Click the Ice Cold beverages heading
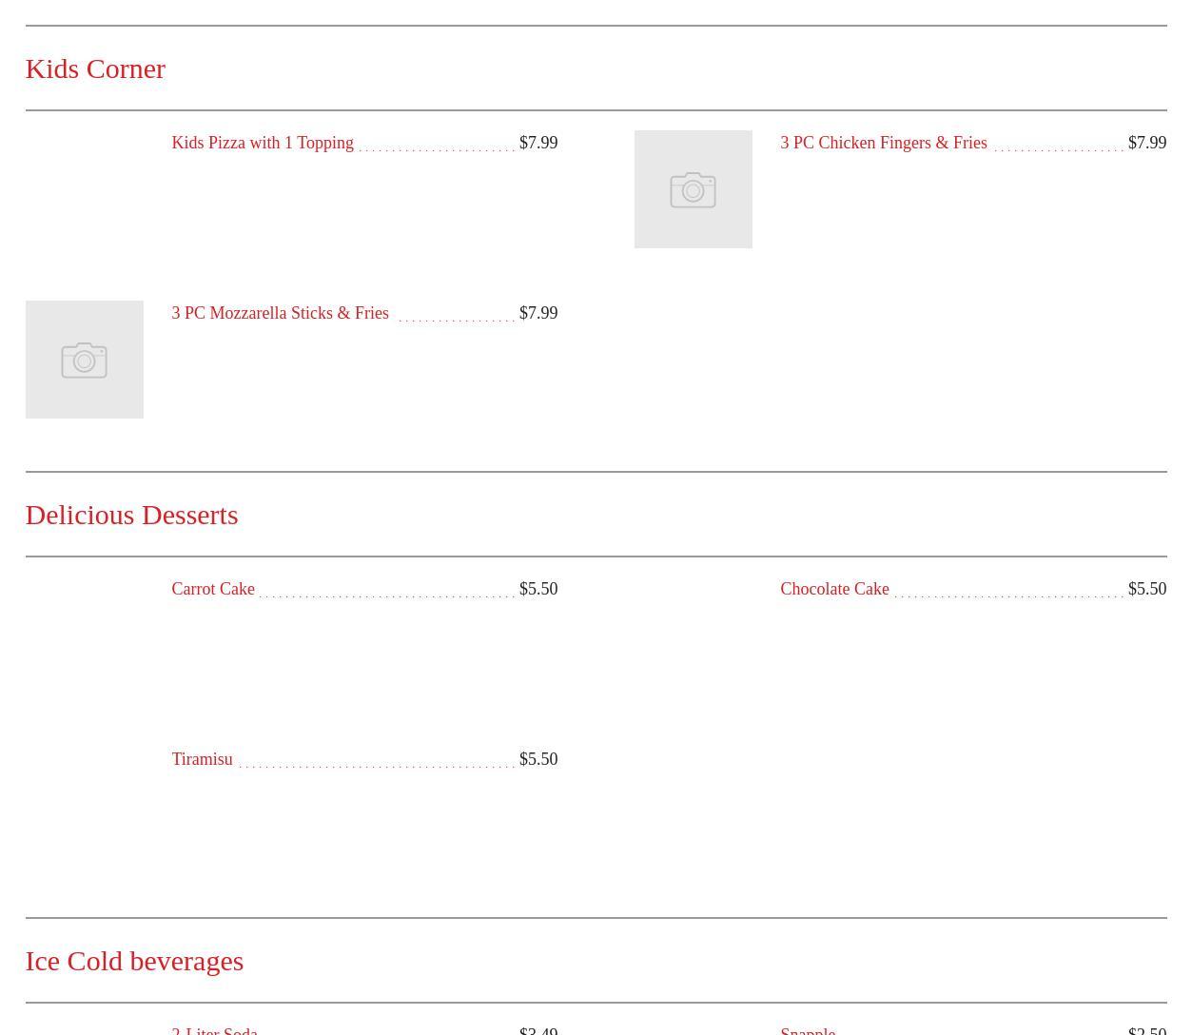The image size is (1192, 1035). pyautogui.click(x=134, y=961)
